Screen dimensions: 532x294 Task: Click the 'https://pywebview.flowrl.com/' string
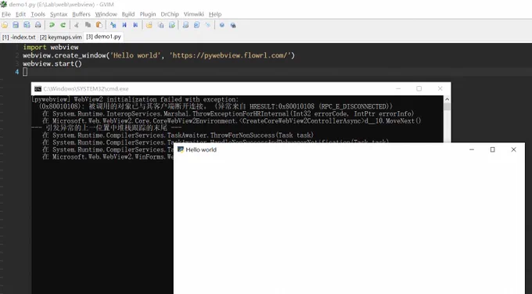point(230,56)
